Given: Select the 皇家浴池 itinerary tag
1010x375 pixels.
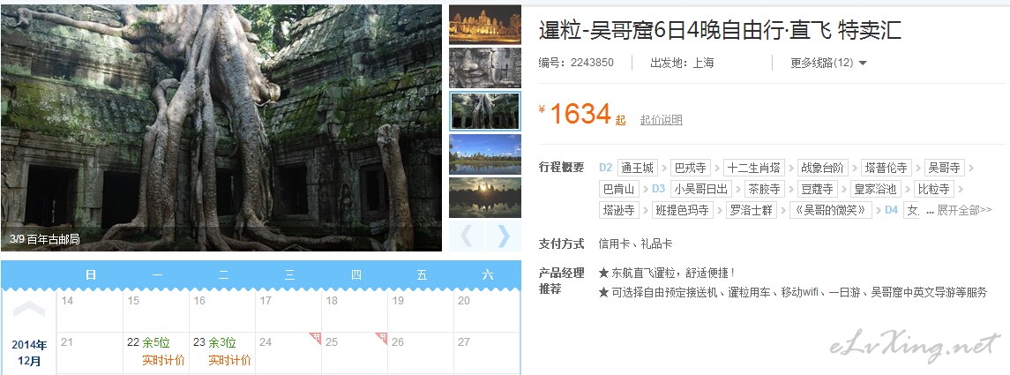Looking at the screenshot, I should pos(875,189).
